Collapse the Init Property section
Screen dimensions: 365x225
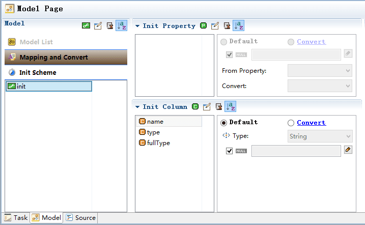[x=137, y=26]
